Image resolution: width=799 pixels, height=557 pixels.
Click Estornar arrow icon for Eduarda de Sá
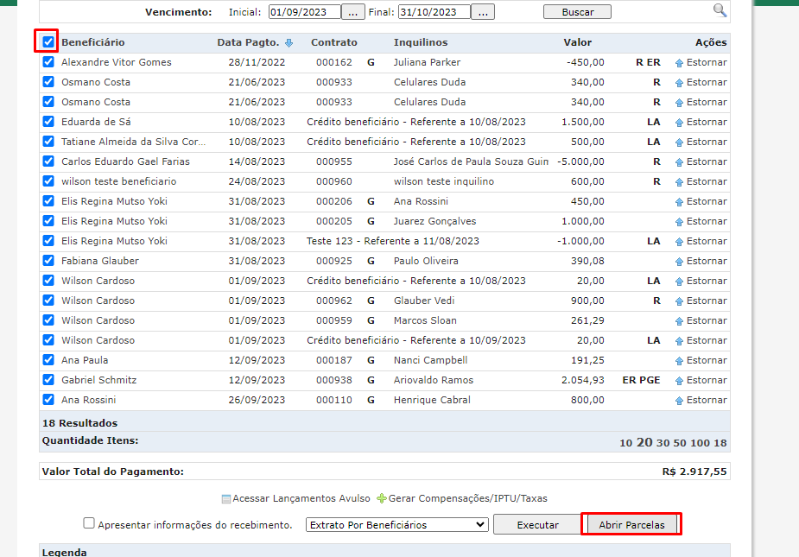tap(679, 123)
